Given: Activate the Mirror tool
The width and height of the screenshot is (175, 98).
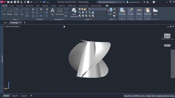Looking at the screenshot, I should pyautogui.click(x=37, y=13).
